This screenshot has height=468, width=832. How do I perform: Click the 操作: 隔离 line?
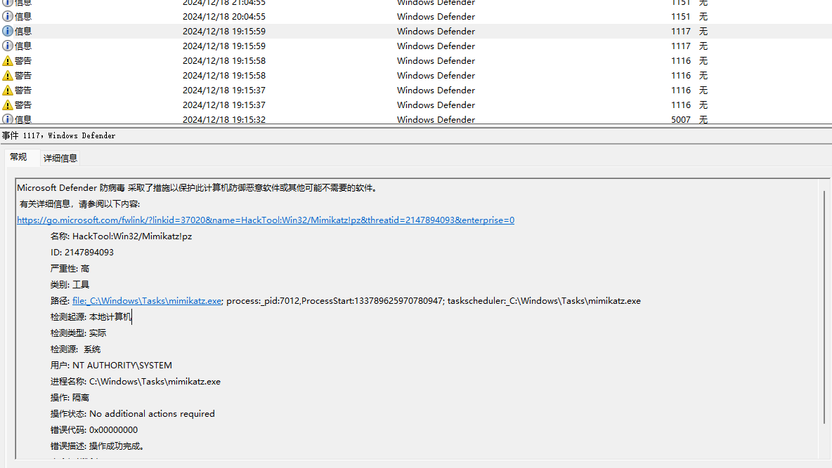(x=70, y=398)
